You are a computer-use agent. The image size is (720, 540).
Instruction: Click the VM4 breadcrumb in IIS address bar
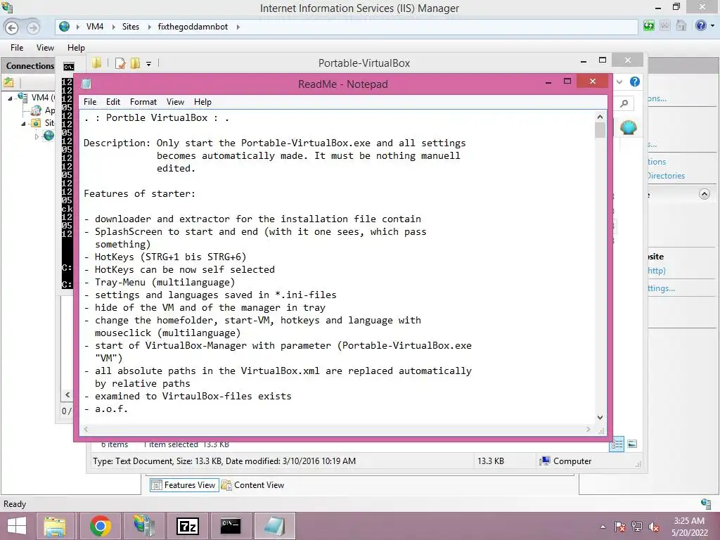(95, 27)
